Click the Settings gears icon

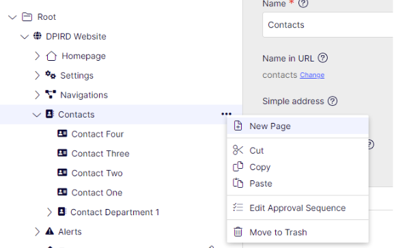(x=51, y=75)
